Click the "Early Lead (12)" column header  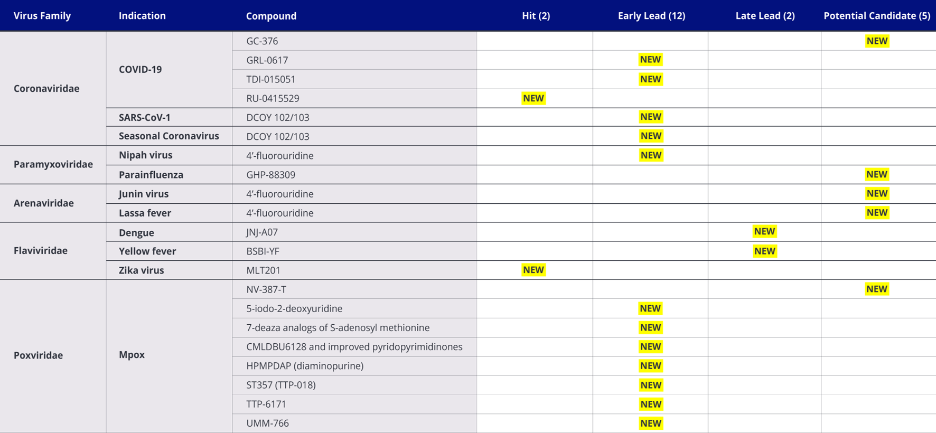coord(651,16)
